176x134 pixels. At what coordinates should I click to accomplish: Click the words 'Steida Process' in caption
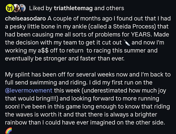tap(134, 27)
